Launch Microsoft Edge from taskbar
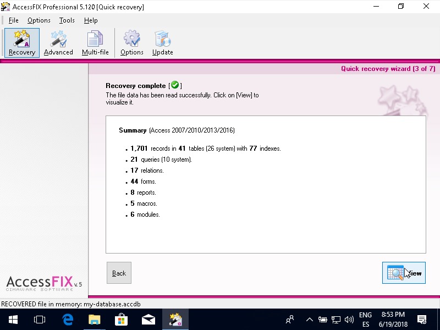440x330 pixels. [68, 319]
